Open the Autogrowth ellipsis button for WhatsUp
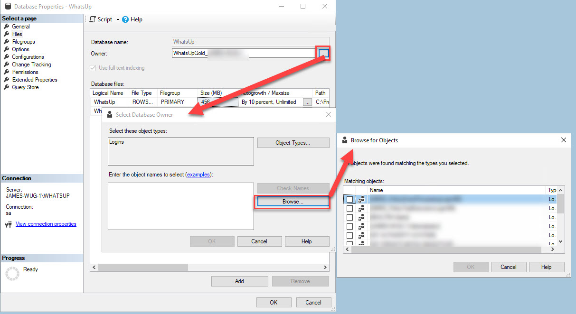The image size is (576, 314). pyautogui.click(x=307, y=102)
